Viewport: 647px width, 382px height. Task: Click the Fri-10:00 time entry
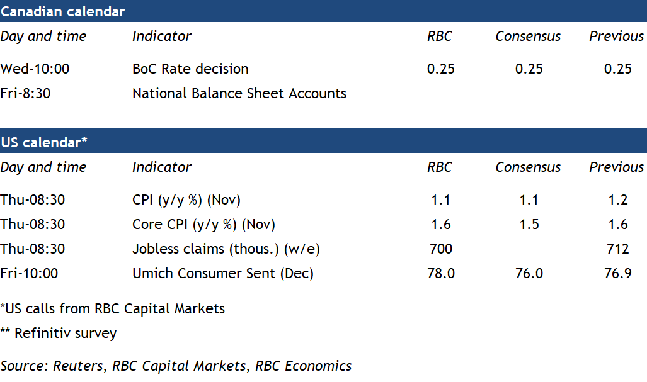29,274
